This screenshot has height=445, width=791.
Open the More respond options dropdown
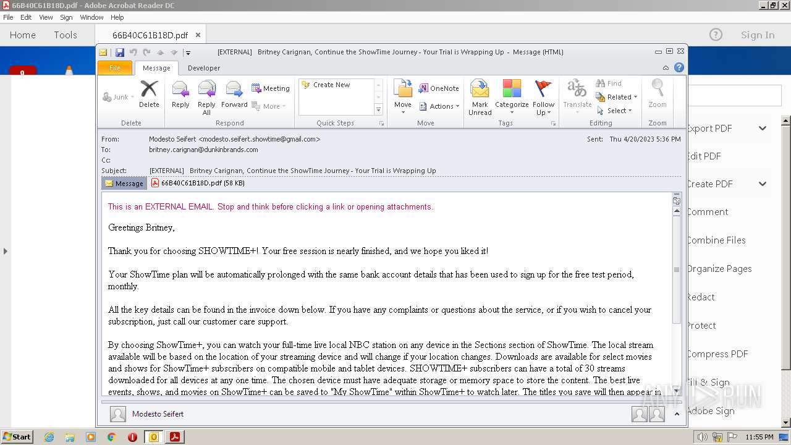tap(269, 106)
